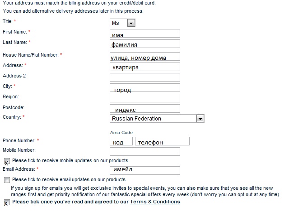
Task: Click the Russian Federation country selection
Action: tap(153, 119)
